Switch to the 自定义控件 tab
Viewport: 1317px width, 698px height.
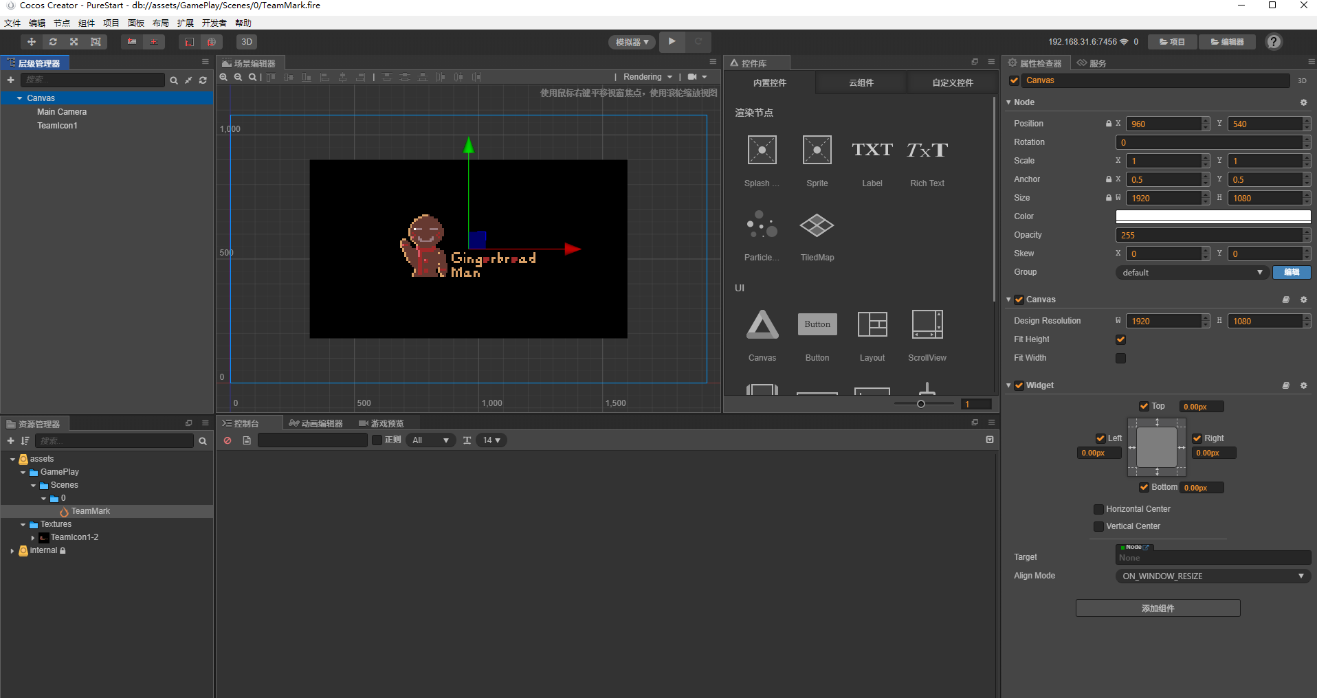point(952,82)
